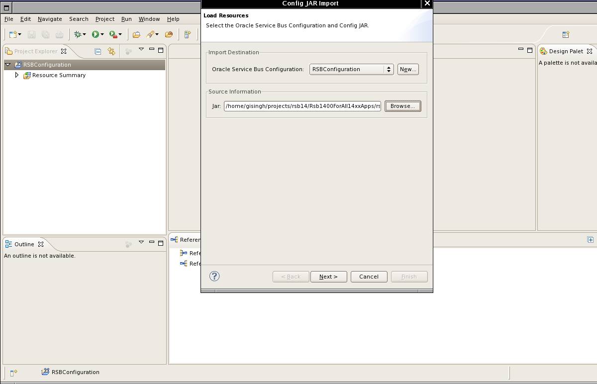Open the Debug dropdown arrow

[84, 34]
